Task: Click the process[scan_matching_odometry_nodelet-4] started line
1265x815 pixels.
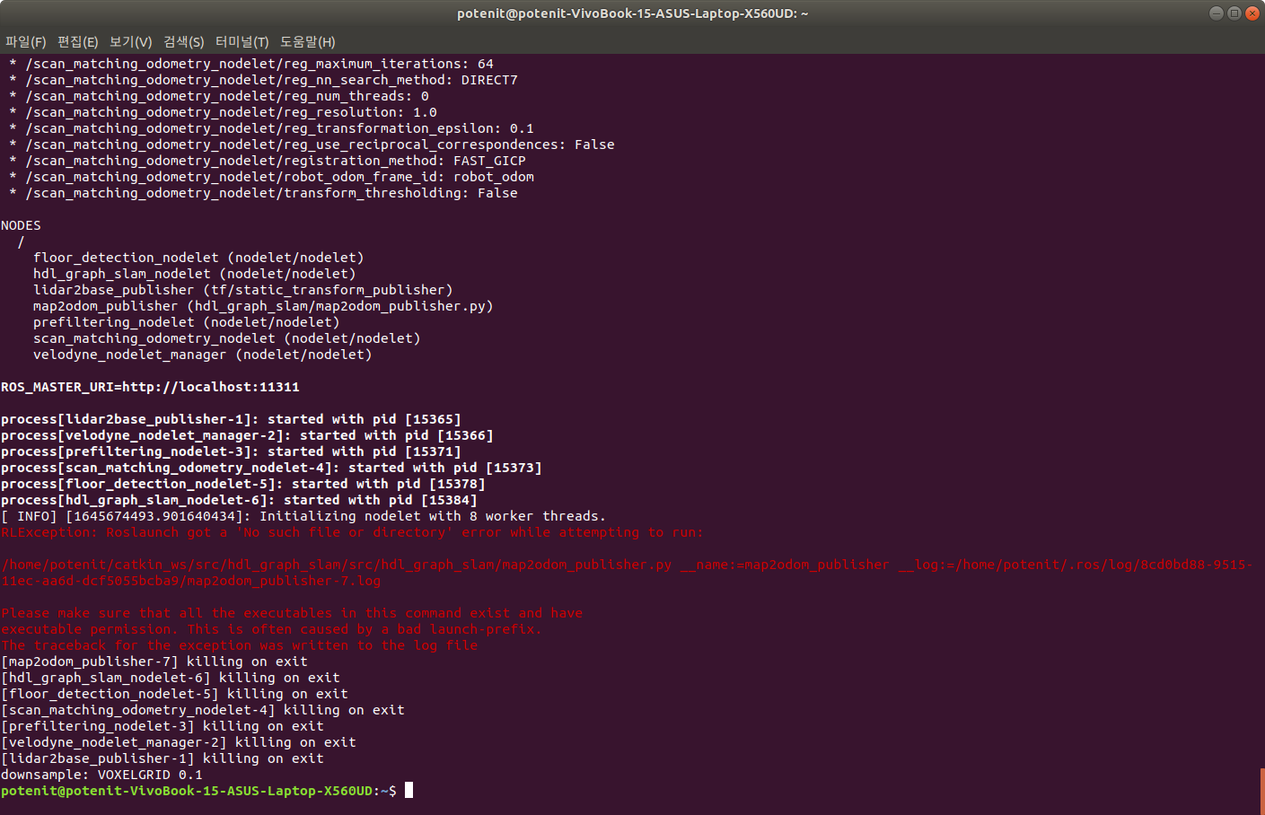Action: click(271, 468)
